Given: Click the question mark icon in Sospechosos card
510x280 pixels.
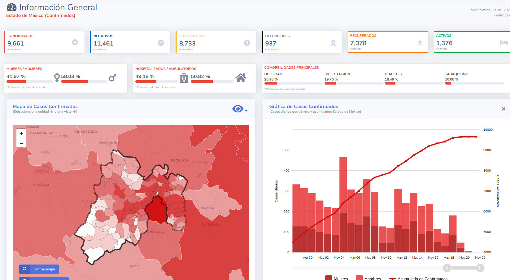Looking at the screenshot, I should tap(247, 43).
